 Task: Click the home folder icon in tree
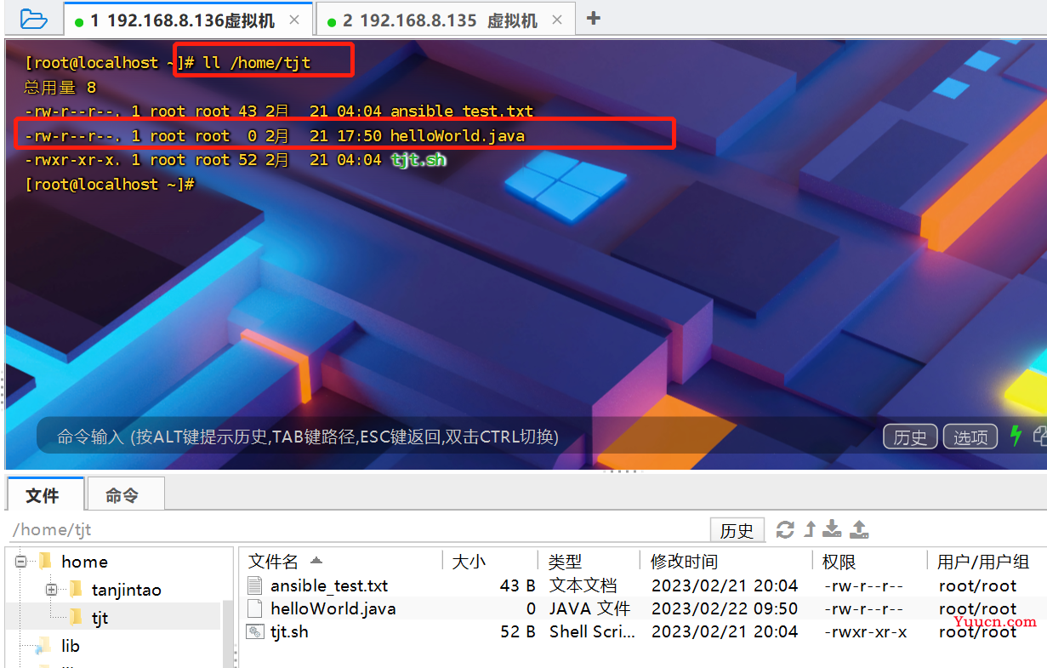click(x=46, y=561)
